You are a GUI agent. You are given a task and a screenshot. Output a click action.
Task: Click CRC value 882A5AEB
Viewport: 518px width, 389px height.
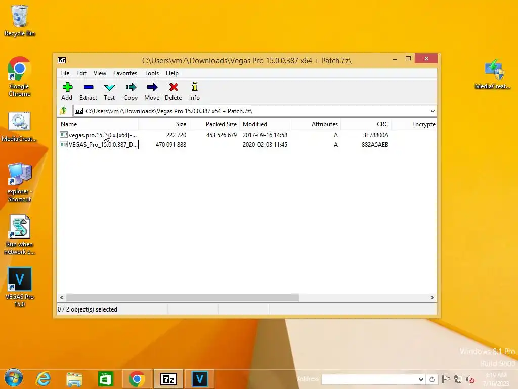click(x=375, y=144)
